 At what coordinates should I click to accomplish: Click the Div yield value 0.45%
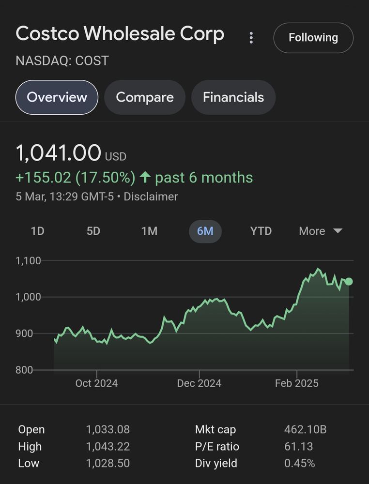300,463
